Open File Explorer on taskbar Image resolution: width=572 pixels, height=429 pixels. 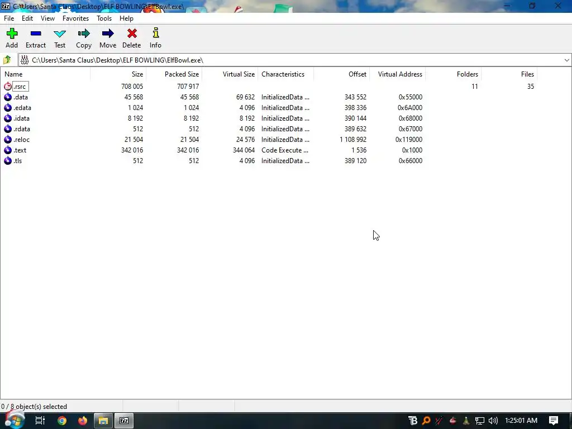pos(103,421)
